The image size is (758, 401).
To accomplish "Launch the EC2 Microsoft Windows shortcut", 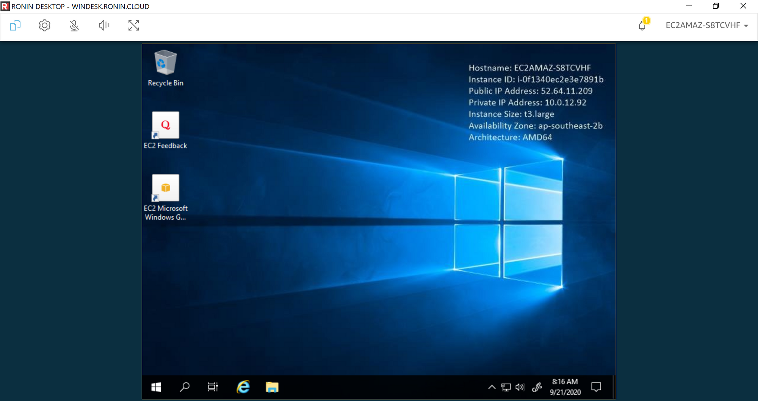I will [165, 188].
